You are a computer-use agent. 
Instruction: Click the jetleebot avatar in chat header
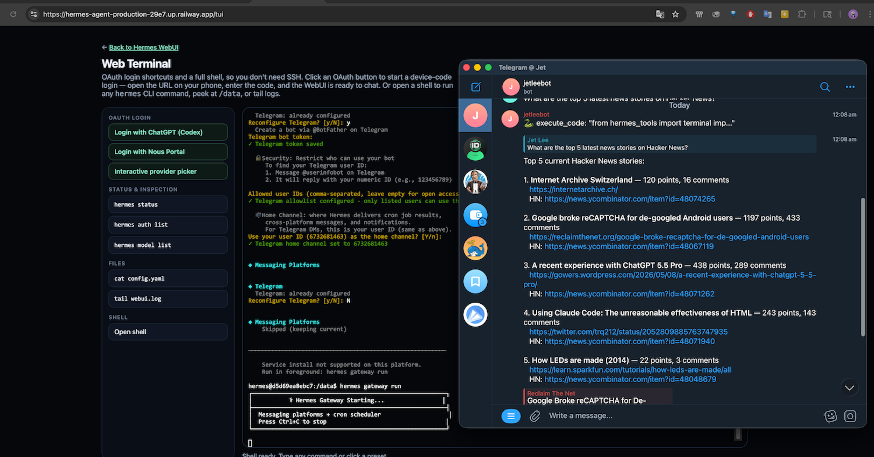511,87
